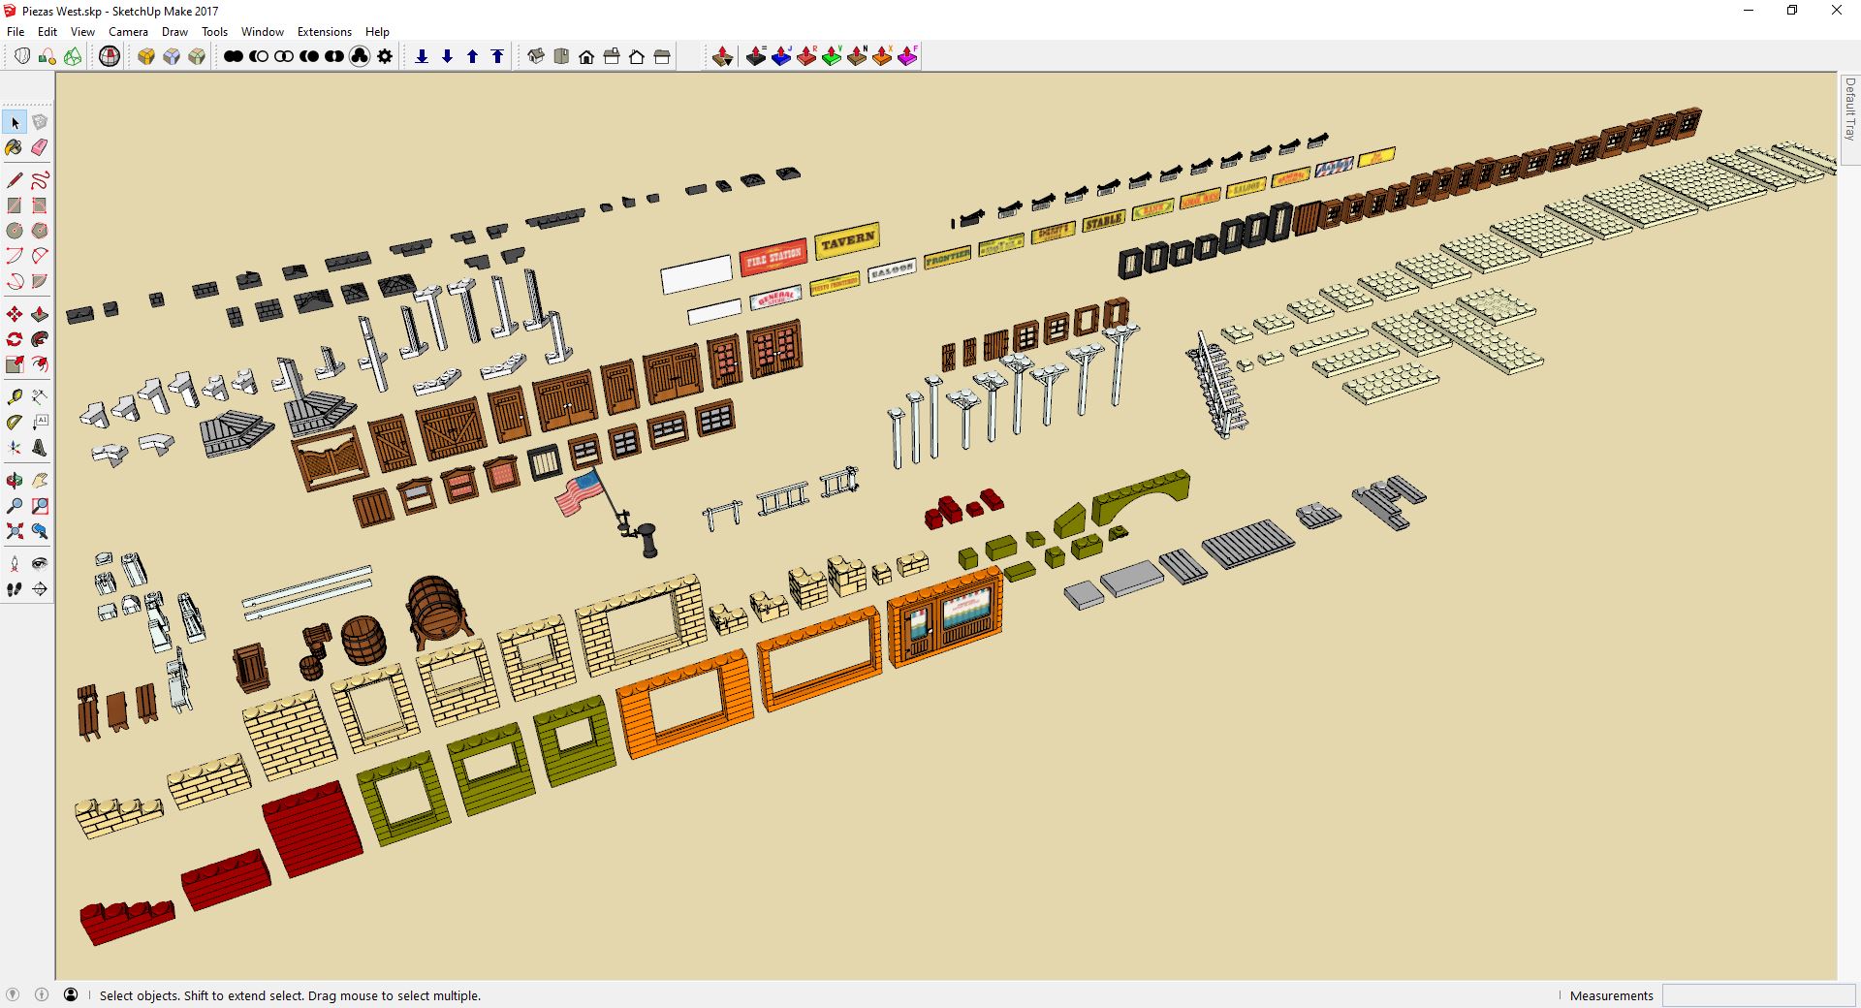Pick the Offset tool
Image resolution: width=1861 pixels, height=1008 pixels.
[40, 364]
